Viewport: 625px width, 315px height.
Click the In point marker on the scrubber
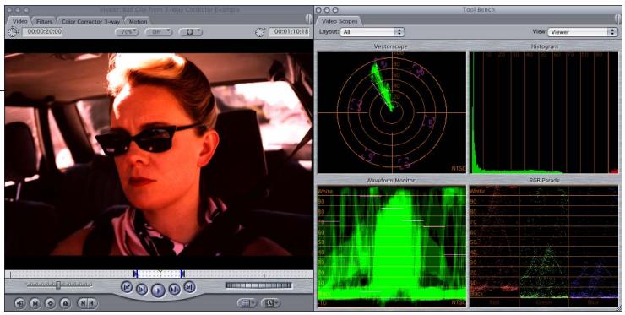tap(135, 274)
